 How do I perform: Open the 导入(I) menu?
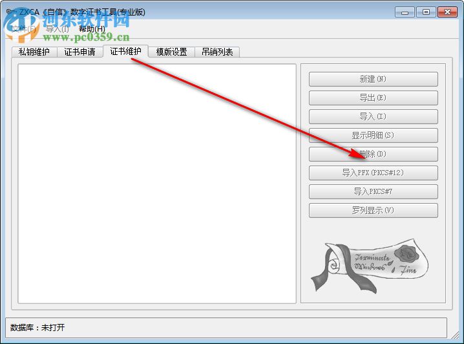pos(58,29)
